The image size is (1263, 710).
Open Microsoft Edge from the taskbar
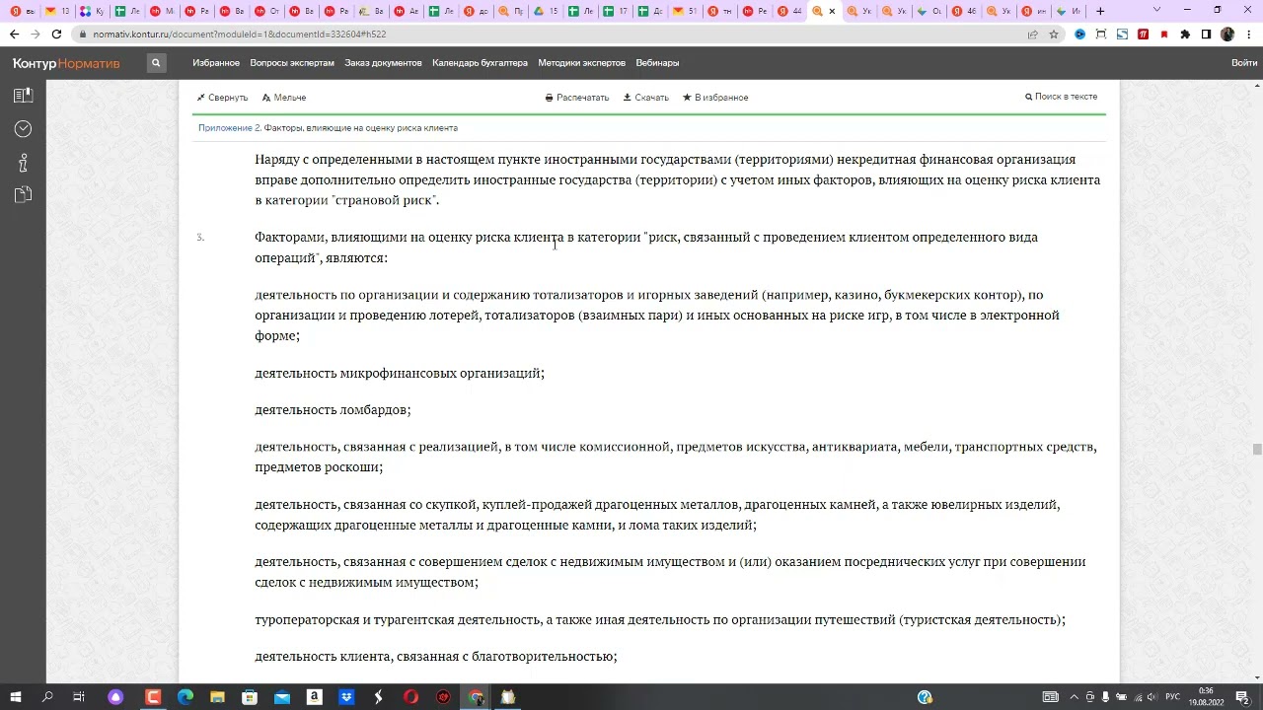click(186, 697)
